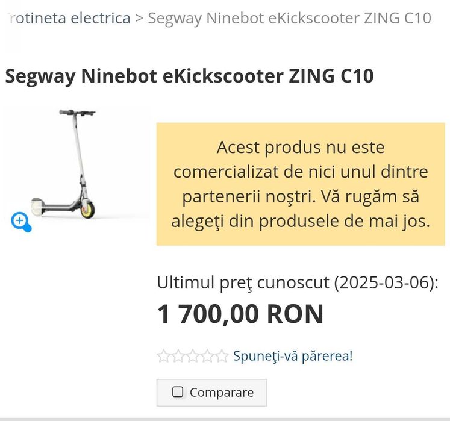The width and height of the screenshot is (450, 421).
Task: Choose the third rating star
Action: pos(193,356)
